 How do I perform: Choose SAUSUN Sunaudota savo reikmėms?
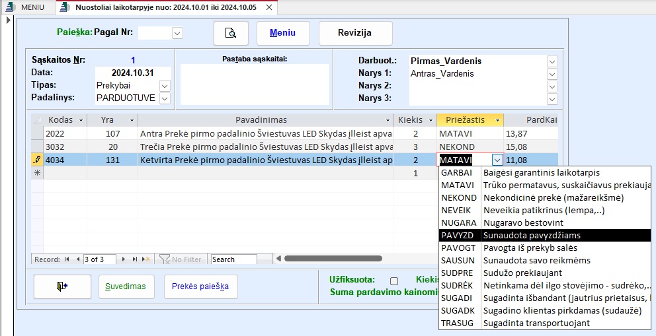pyautogui.click(x=545, y=260)
